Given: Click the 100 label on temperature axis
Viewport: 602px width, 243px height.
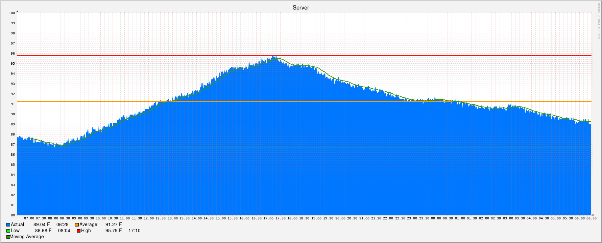Looking at the screenshot, I should (x=12, y=13).
